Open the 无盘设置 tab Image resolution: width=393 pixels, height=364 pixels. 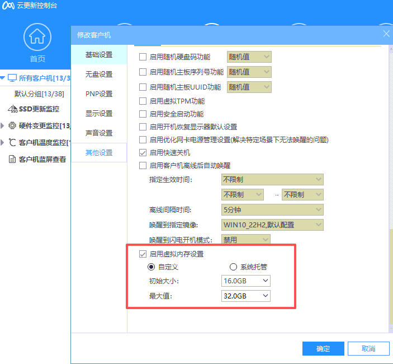(x=99, y=74)
